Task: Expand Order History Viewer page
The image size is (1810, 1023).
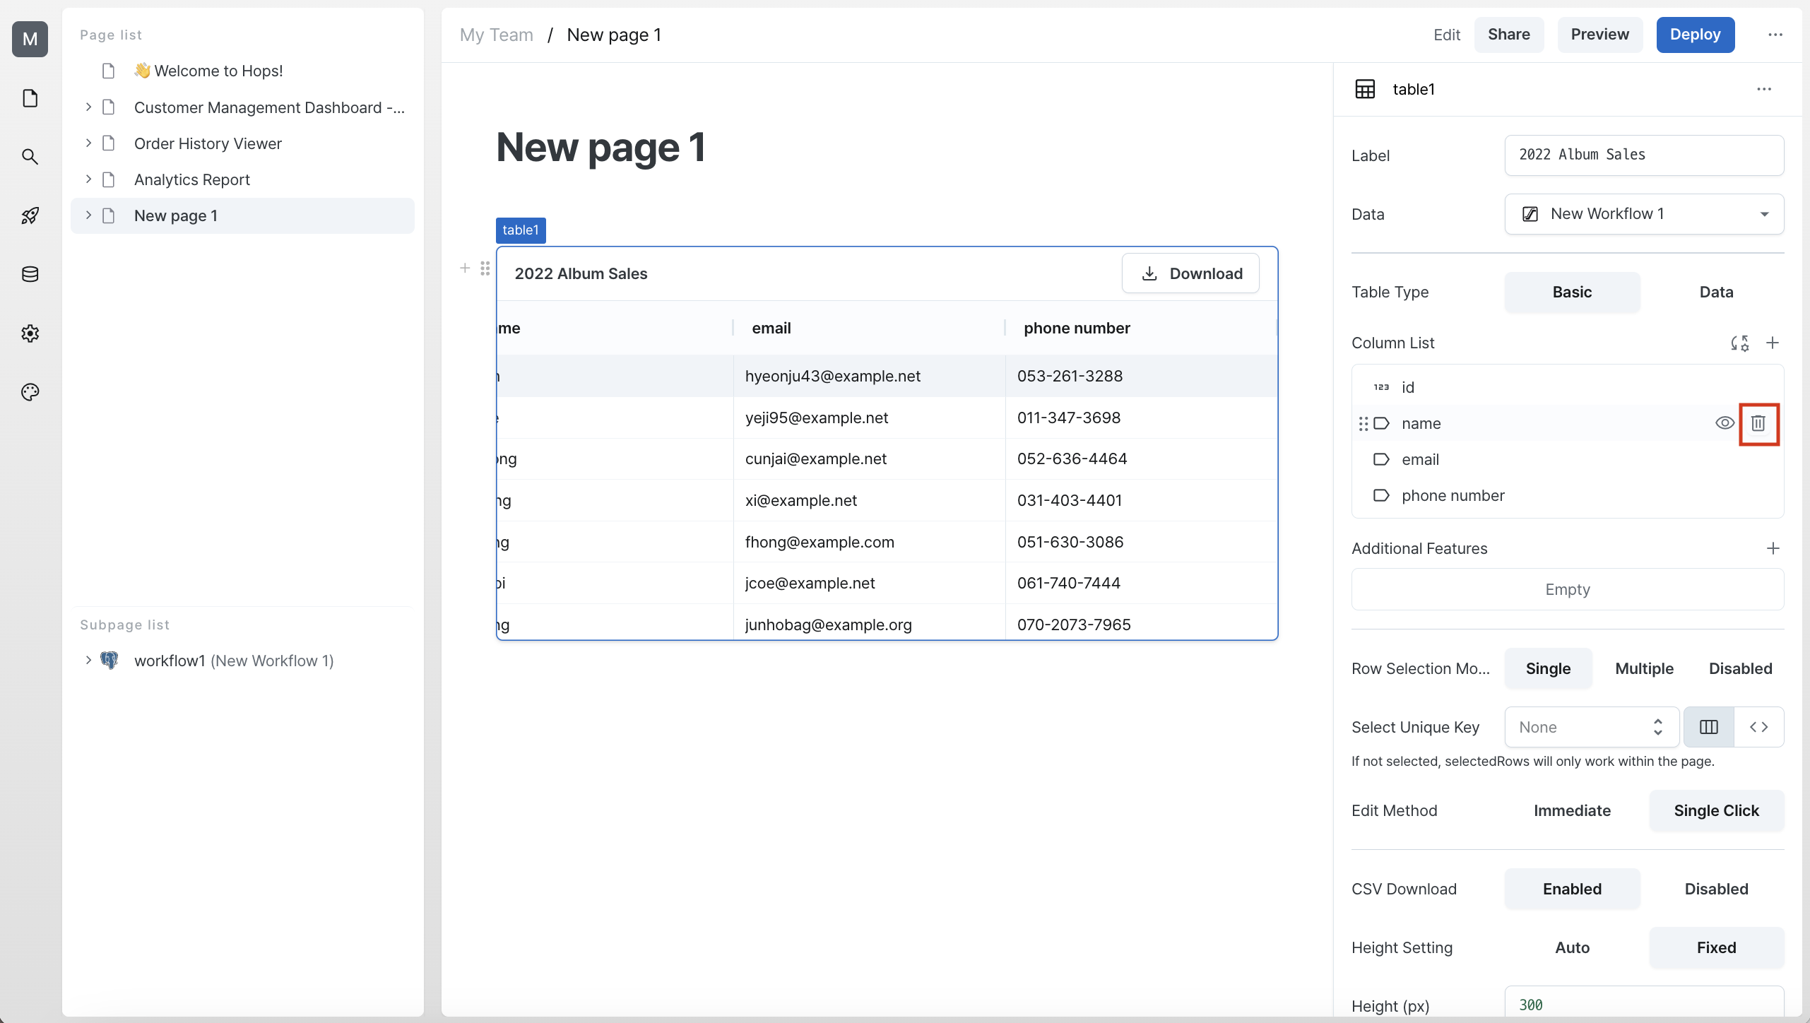Action: click(x=88, y=143)
